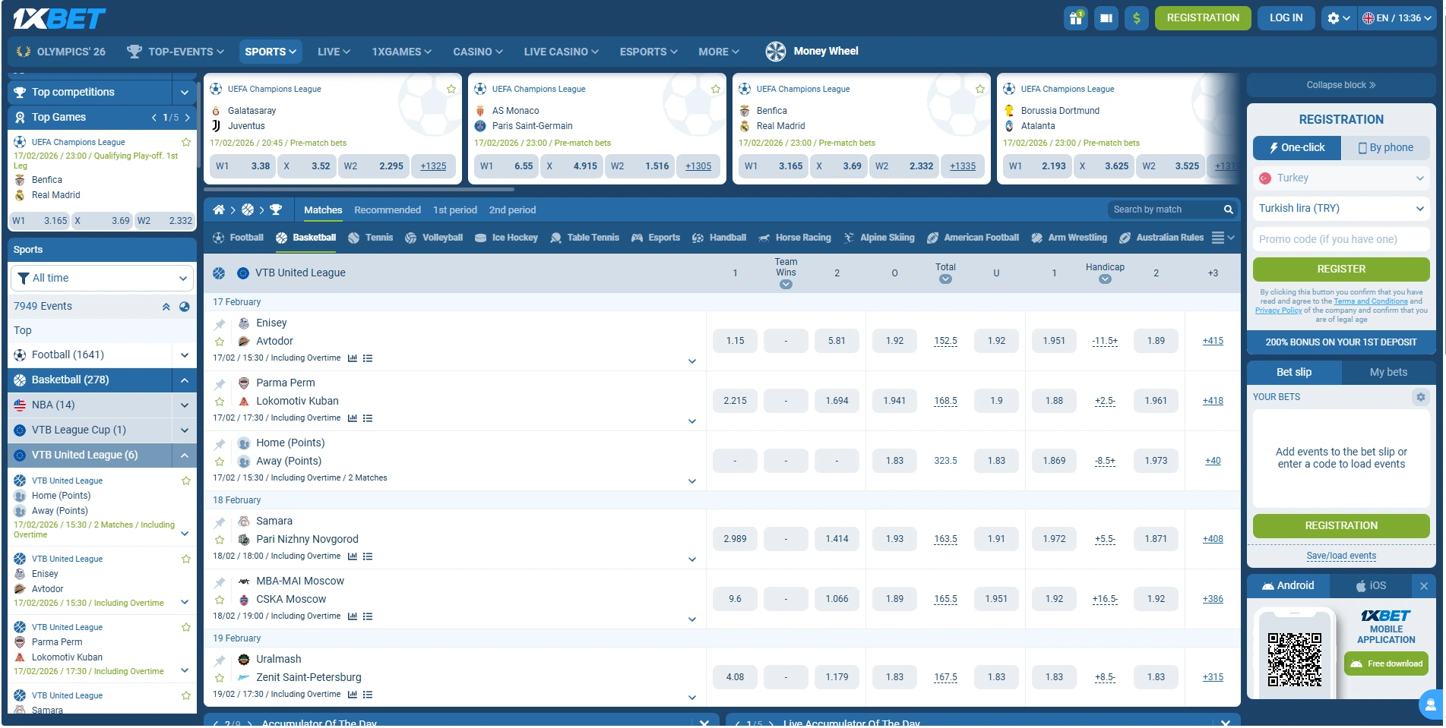Click the search magnifier icon
The width and height of the screenshot is (1446, 728).
click(x=1228, y=210)
